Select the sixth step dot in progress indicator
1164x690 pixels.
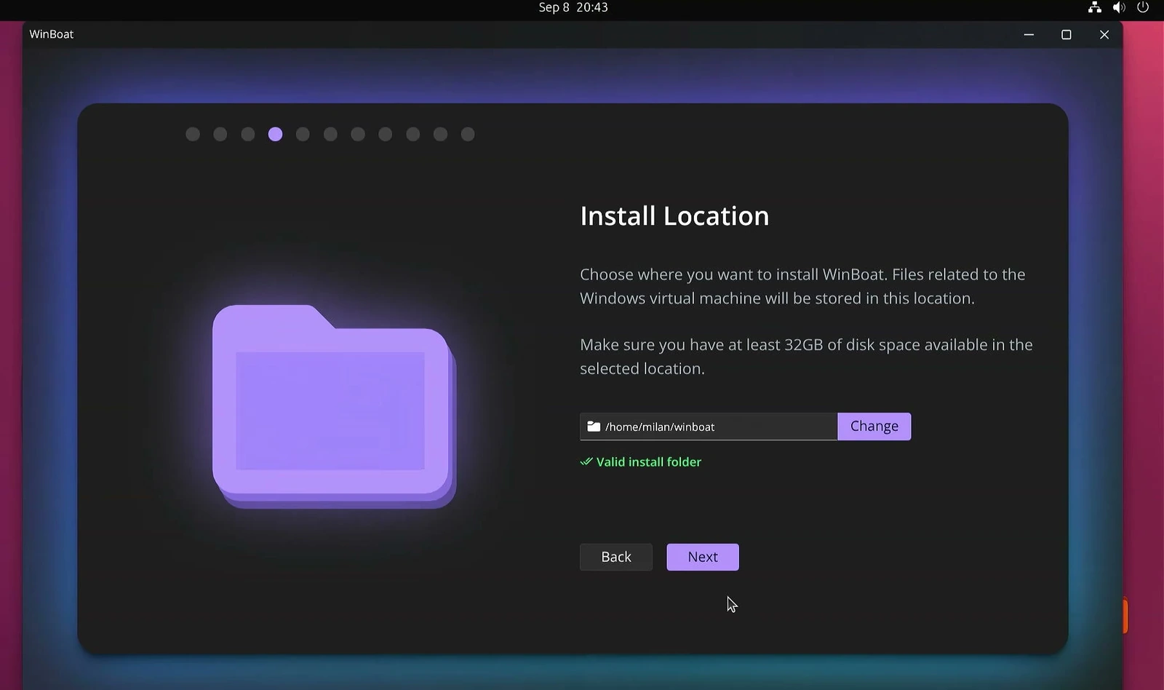coord(330,134)
